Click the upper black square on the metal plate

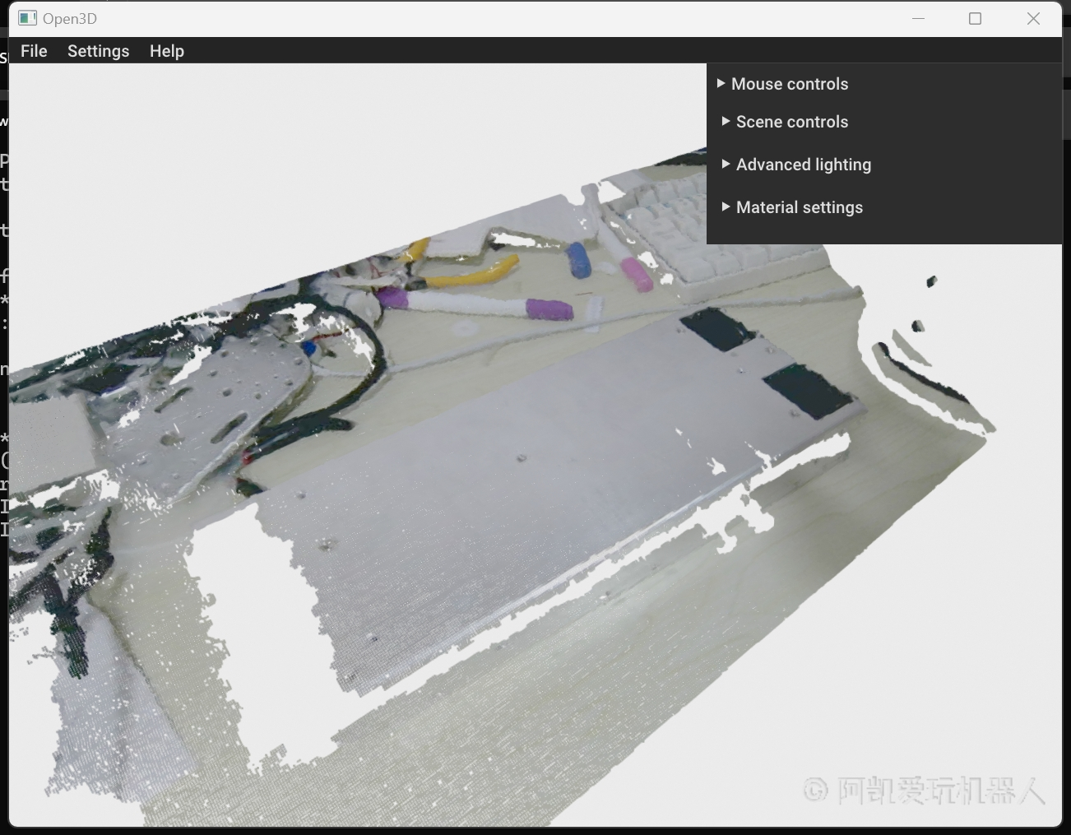tap(716, 328)
